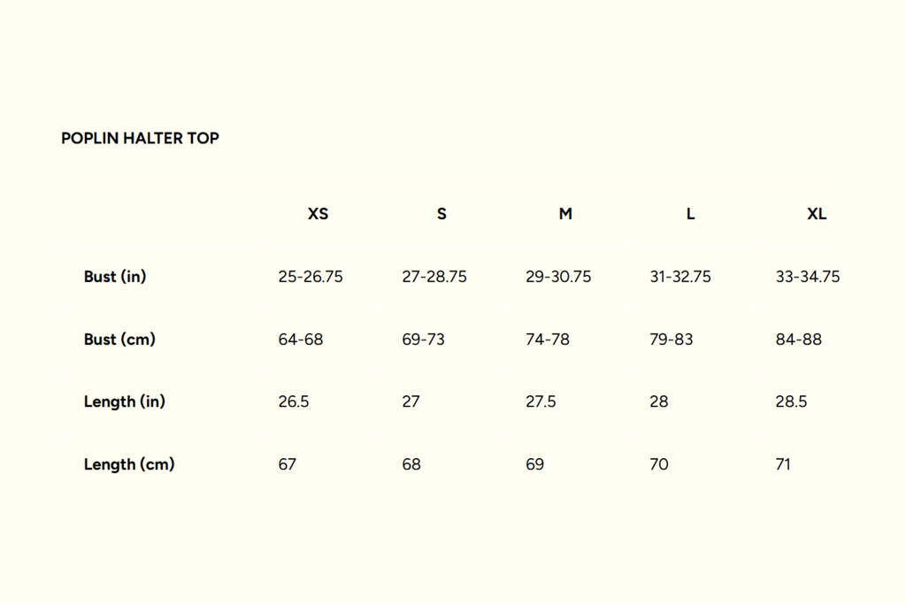Select the L bust centimeters value 79-83
The height and width of the screenshot is (604, 906).
click(672, 340)
